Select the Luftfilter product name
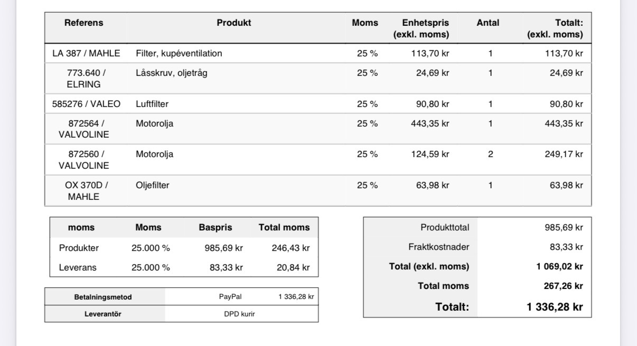637x346 pixels. 152,104
